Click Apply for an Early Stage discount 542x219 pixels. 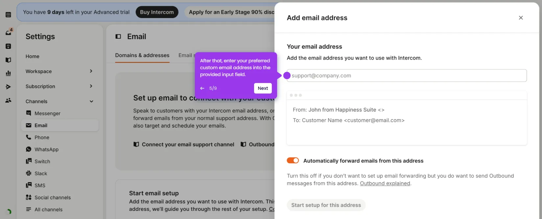231,12
